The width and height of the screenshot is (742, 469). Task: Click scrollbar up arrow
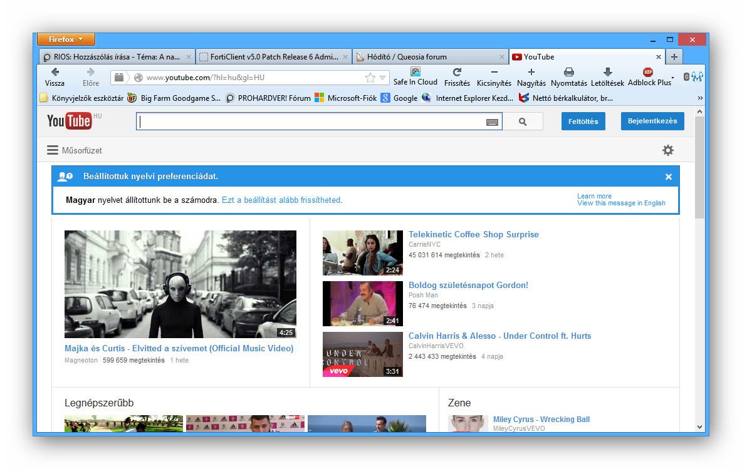point(699,111)
